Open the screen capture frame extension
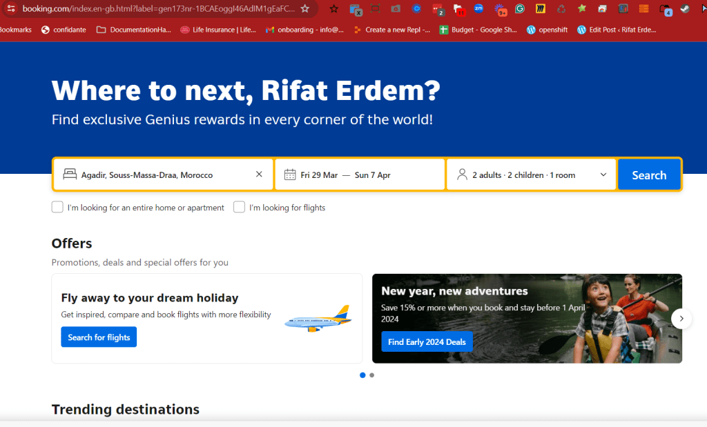The image size is (707, 427). pos(375,8)
